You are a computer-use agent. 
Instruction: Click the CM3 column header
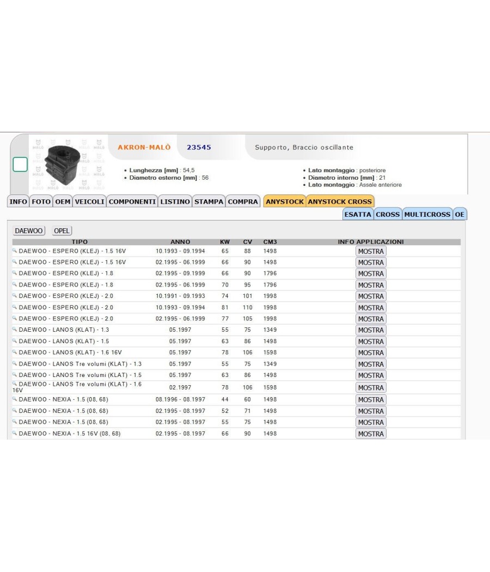coord(270,241)
